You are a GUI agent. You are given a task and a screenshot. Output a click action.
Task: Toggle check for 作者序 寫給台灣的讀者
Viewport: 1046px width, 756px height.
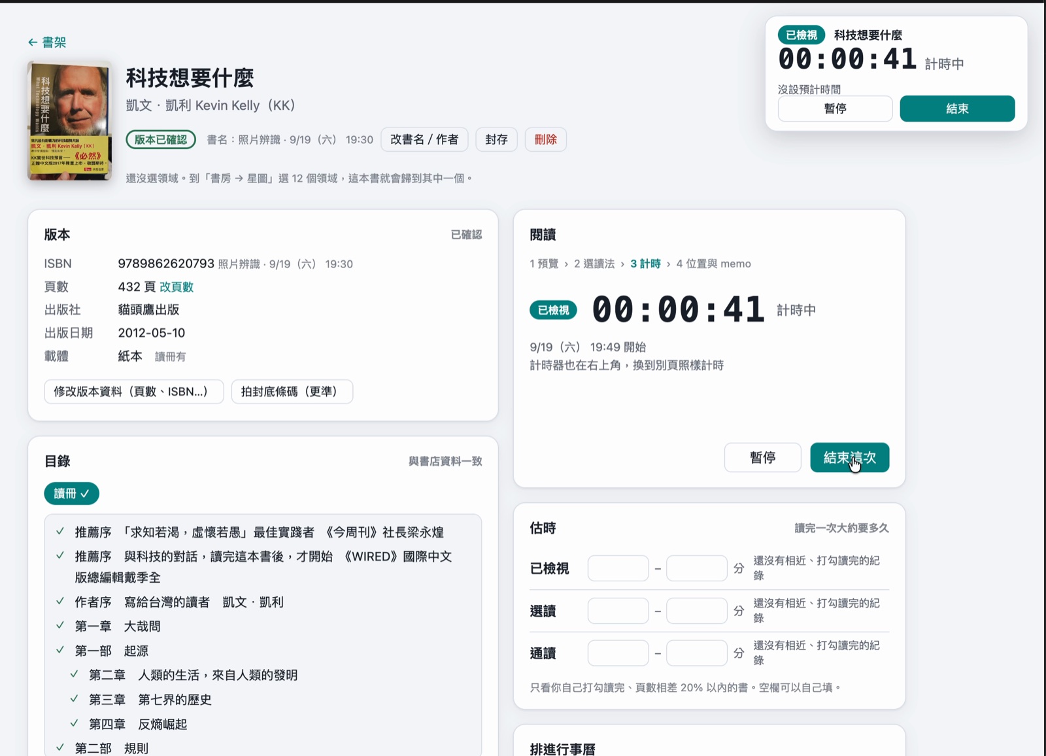pos(60,601)
